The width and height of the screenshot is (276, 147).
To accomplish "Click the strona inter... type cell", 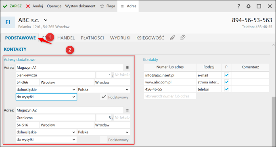I will point(209,82).
